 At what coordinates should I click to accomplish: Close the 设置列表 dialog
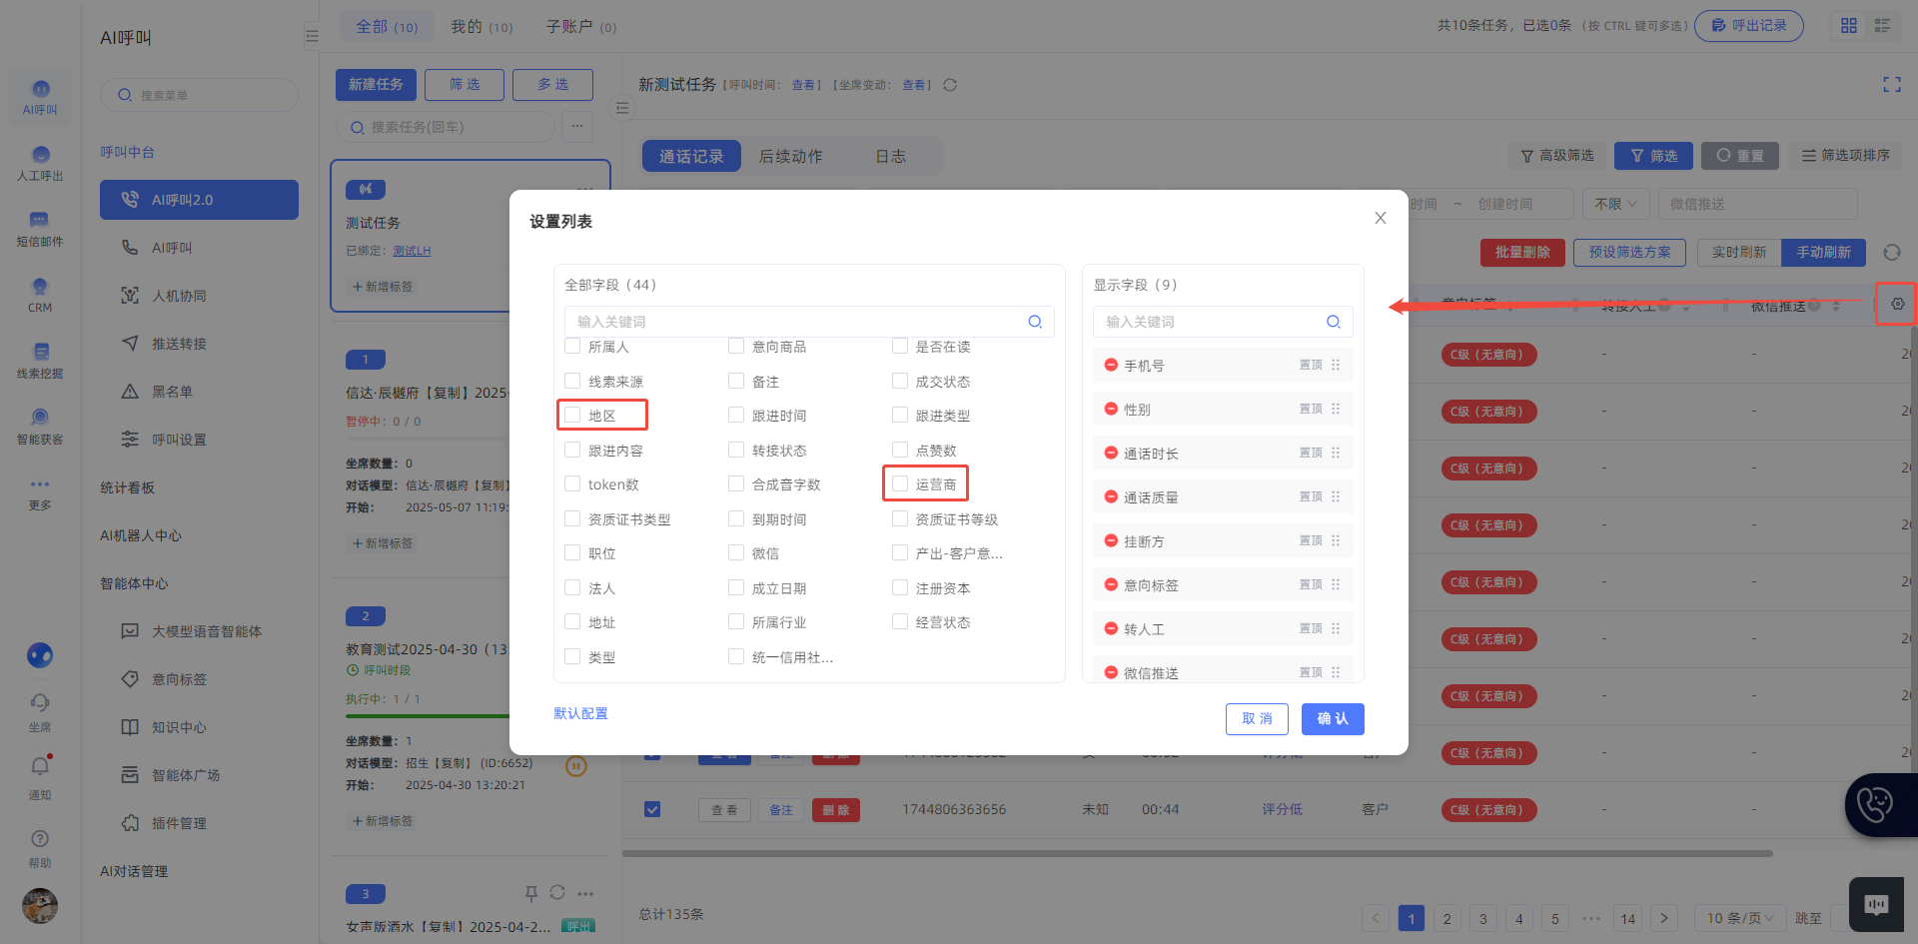click(1381, 218)
